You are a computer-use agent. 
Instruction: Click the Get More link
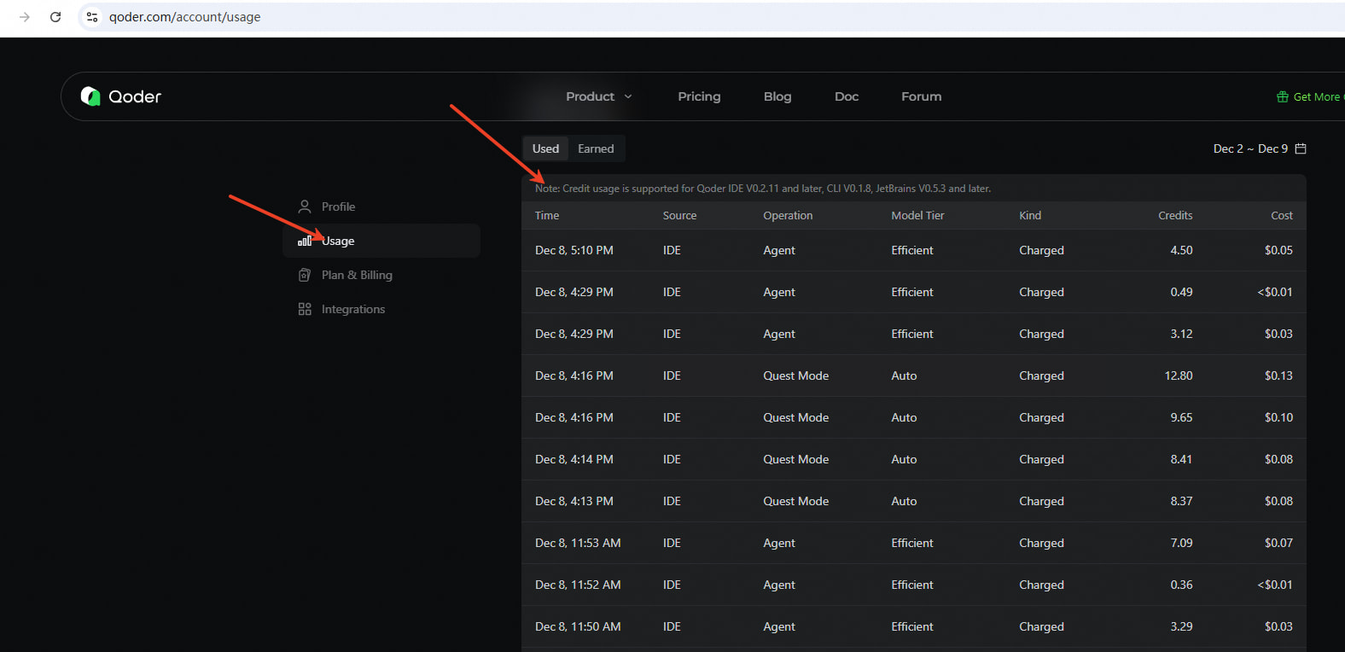(x=1318, y=97)
